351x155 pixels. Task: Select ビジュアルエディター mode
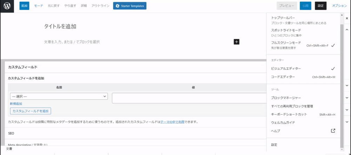(303, 68)
